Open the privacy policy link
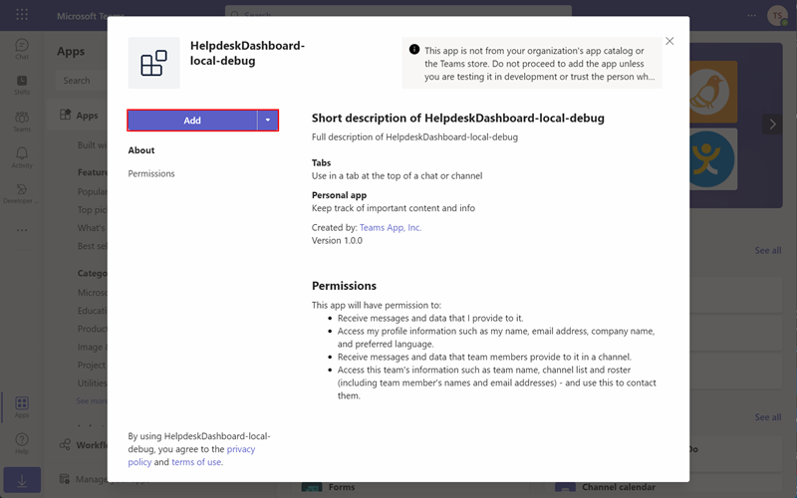This screenshot has width=797, height=498. tap(241, 449)
